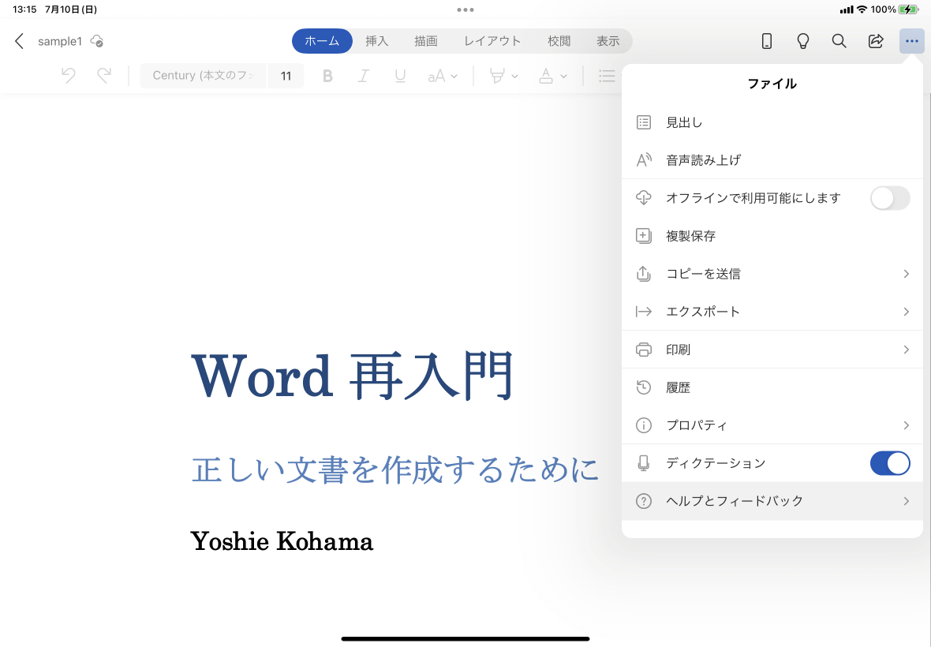Expand the コピーを送信 chevron
The width and height of the screenshot is (931, 647).
pos(906,274)
